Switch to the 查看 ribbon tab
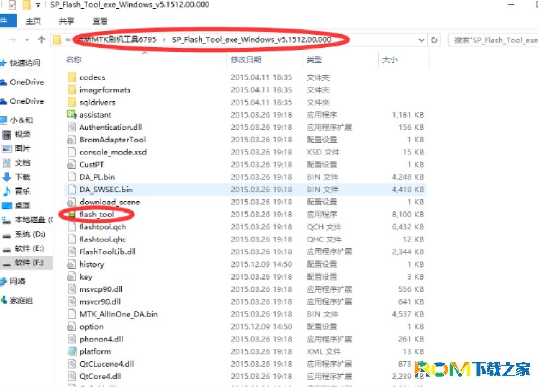The height and width of the screenshot is (388, 539). click(100, 21)
